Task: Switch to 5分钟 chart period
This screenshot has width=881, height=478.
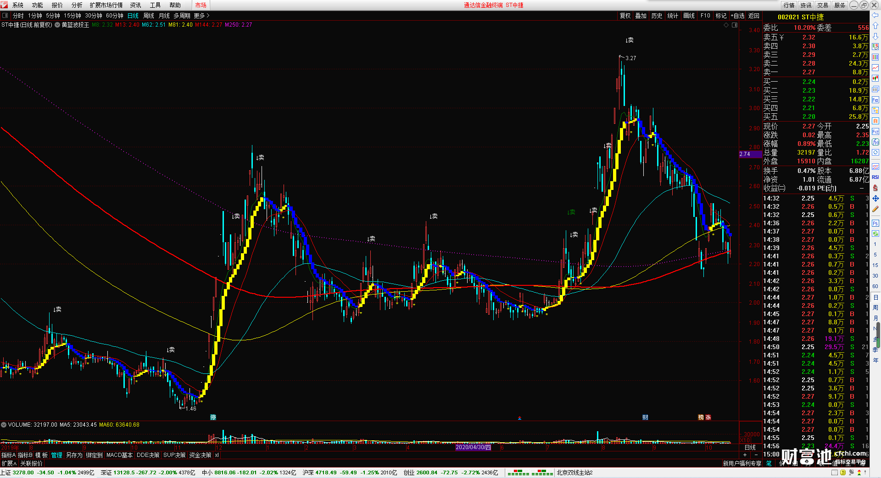Action: pos(53,16)
